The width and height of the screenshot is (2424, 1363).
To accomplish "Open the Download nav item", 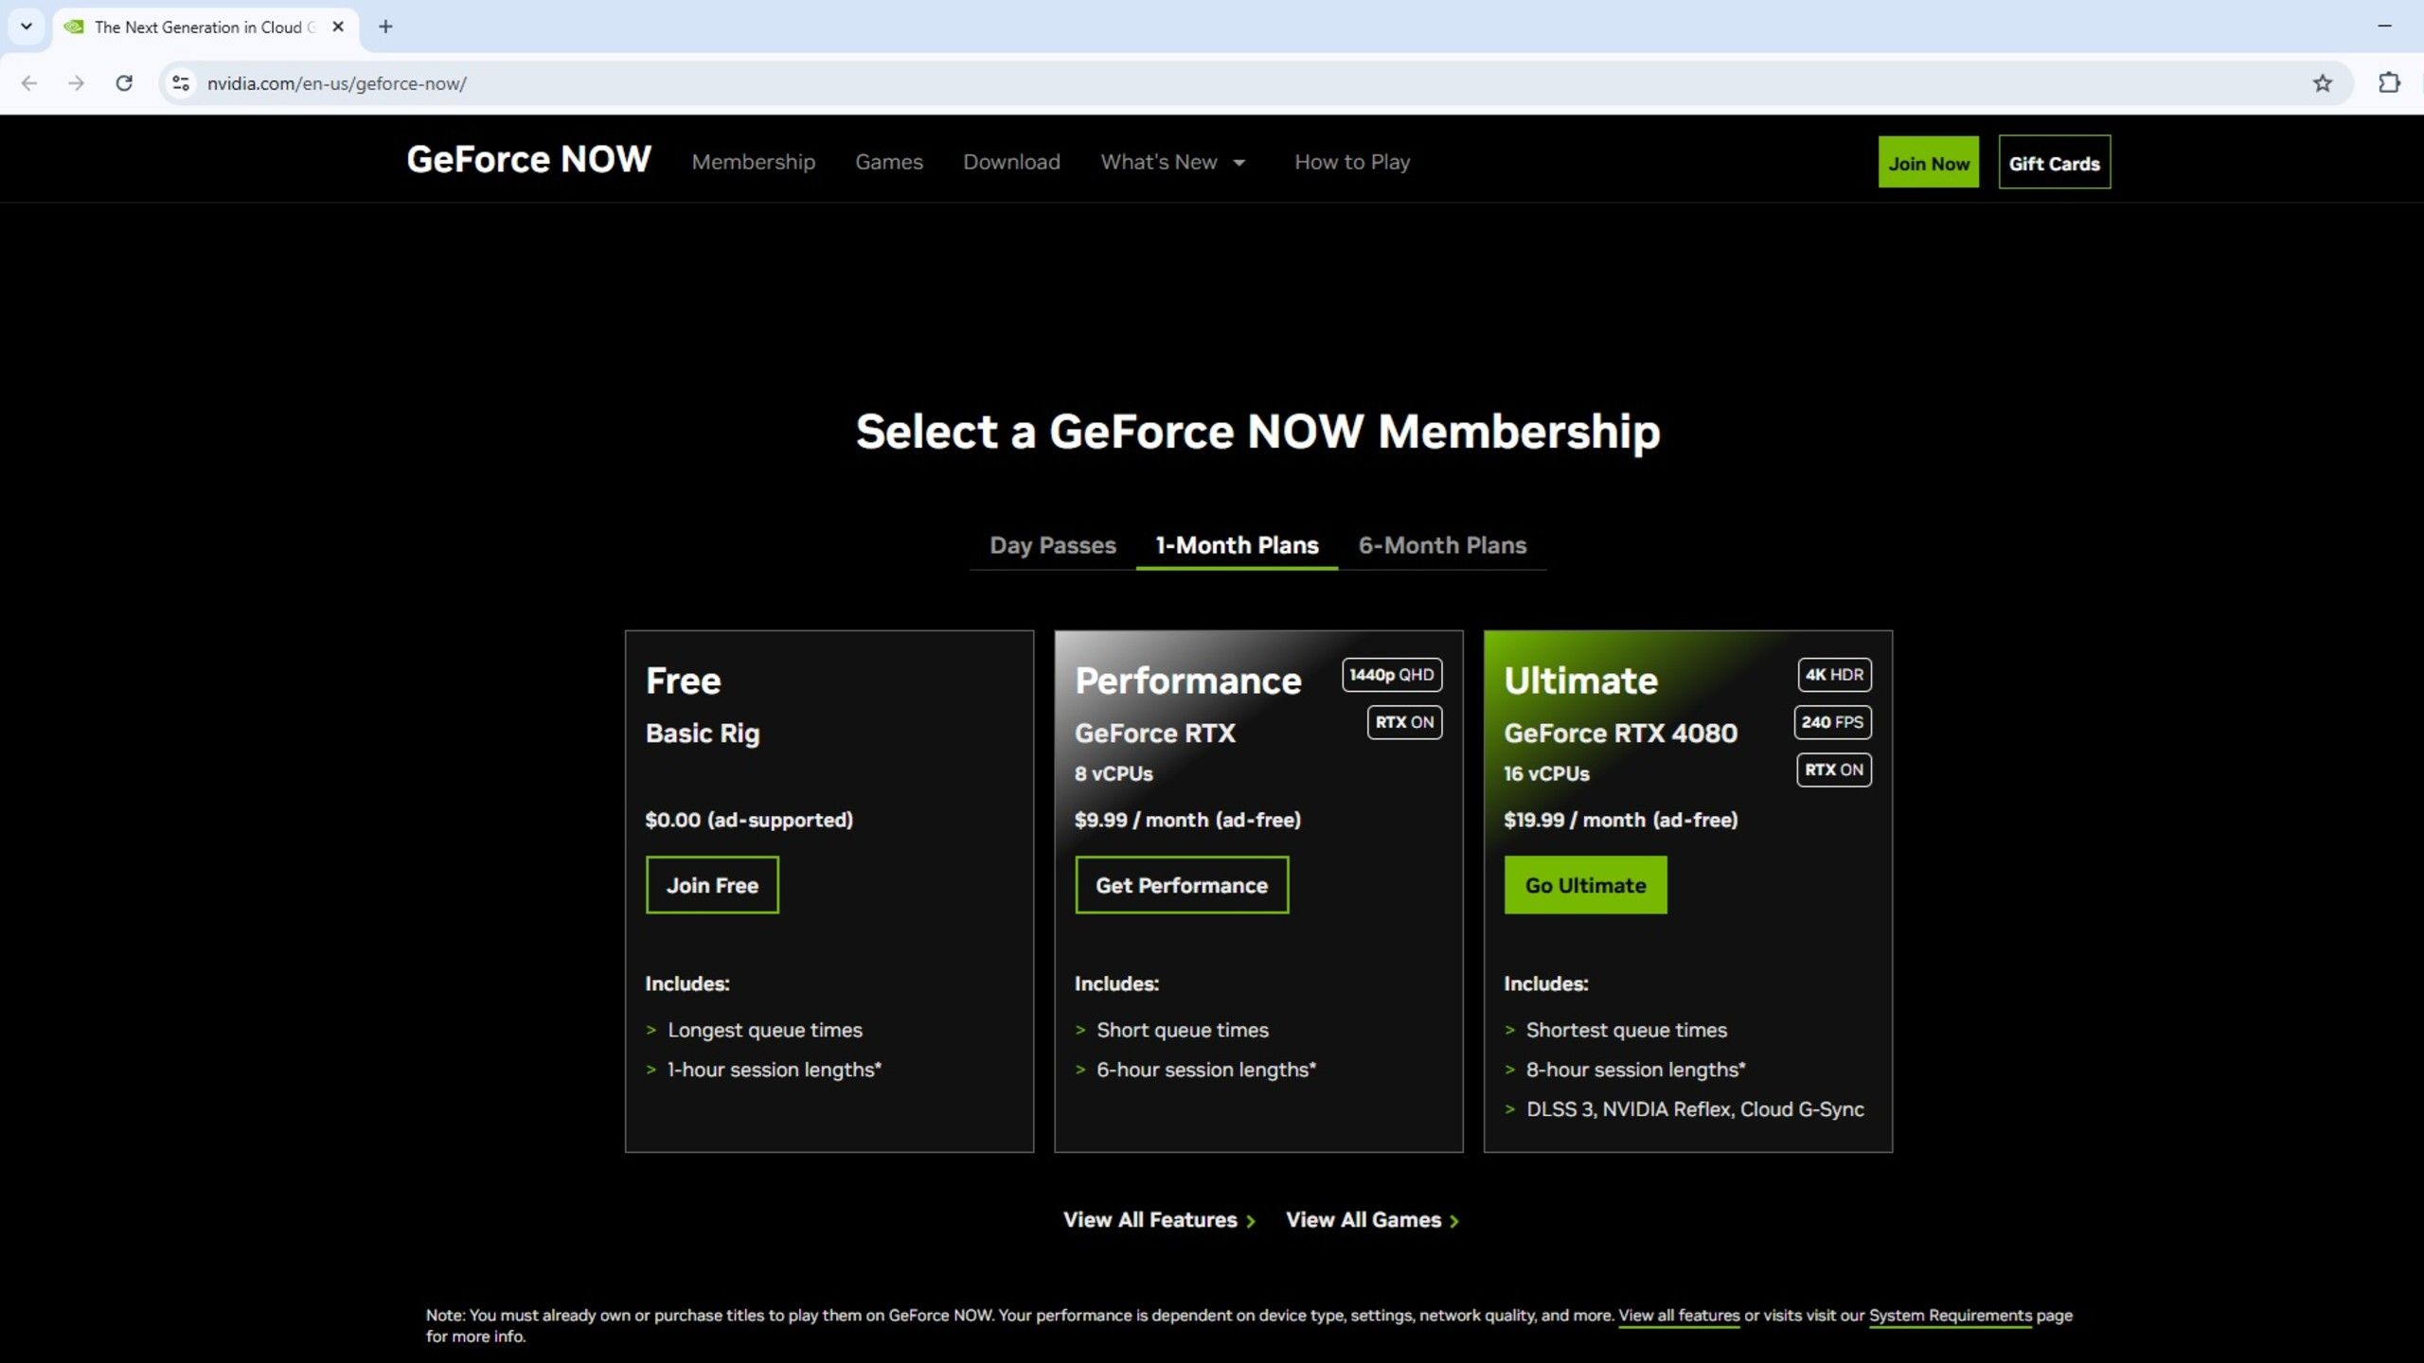I will pyautogui.click(x=1011, y=162).
